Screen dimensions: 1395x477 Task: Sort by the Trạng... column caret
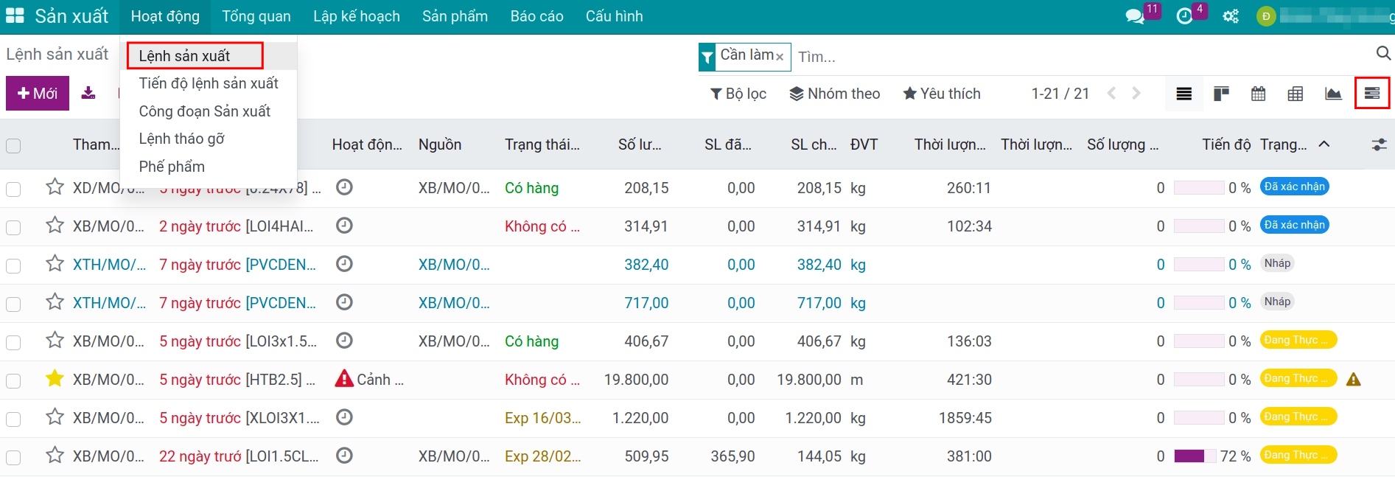point(1324,145)
